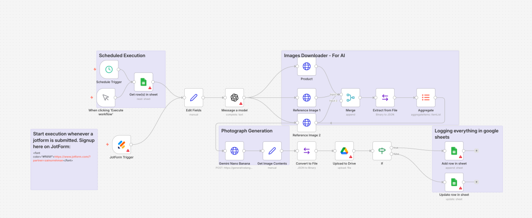Click the trigger bolt beside the Execute workflow node
Image resolution: width=532 pixels, height=218 pixels.
92,97
